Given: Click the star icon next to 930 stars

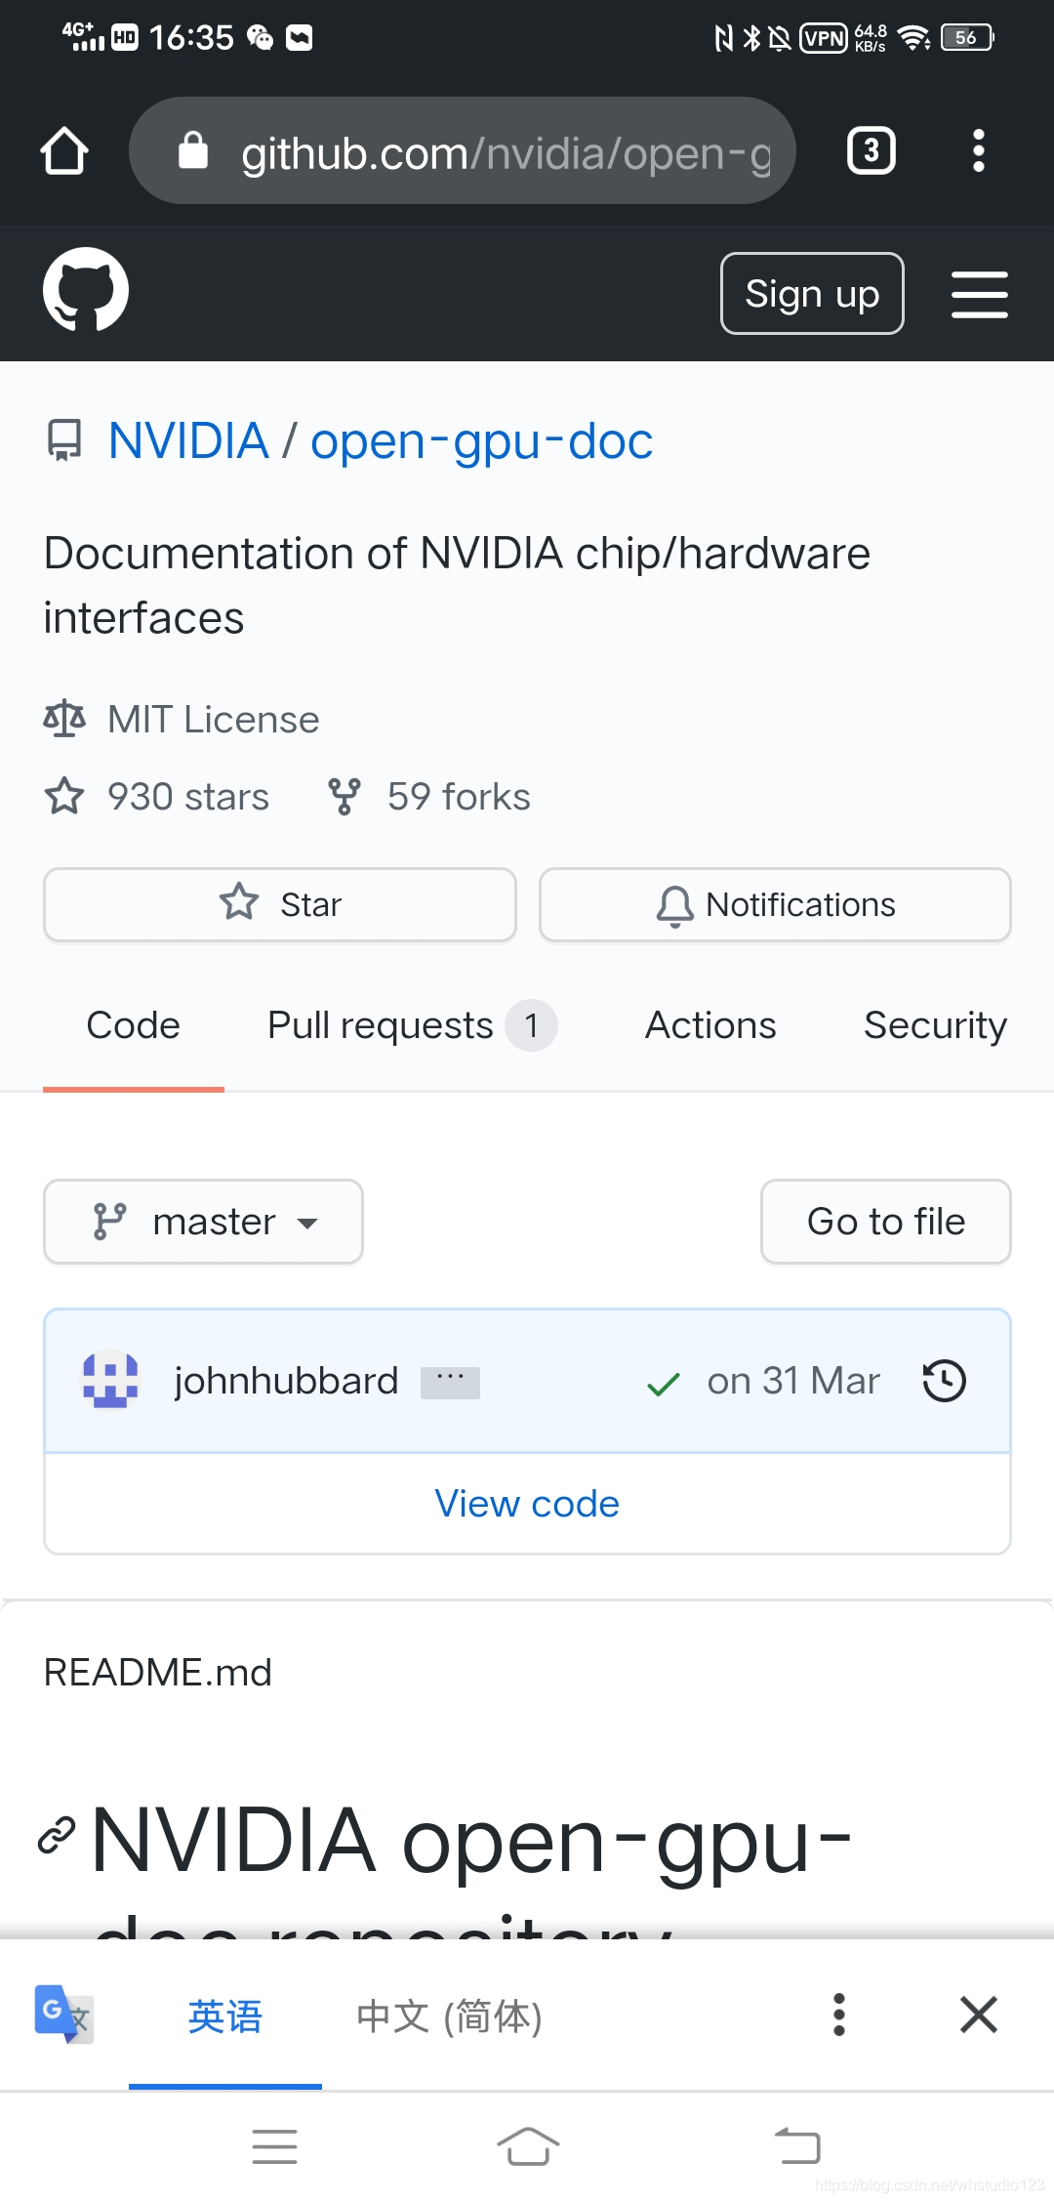Looking at the screenshot, I should pyautogui.click(x=64, y=796).
